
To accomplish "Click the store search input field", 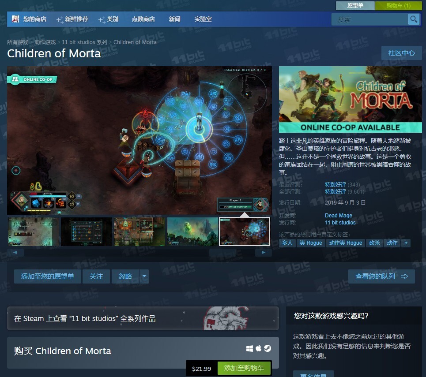I will [370, 19].
